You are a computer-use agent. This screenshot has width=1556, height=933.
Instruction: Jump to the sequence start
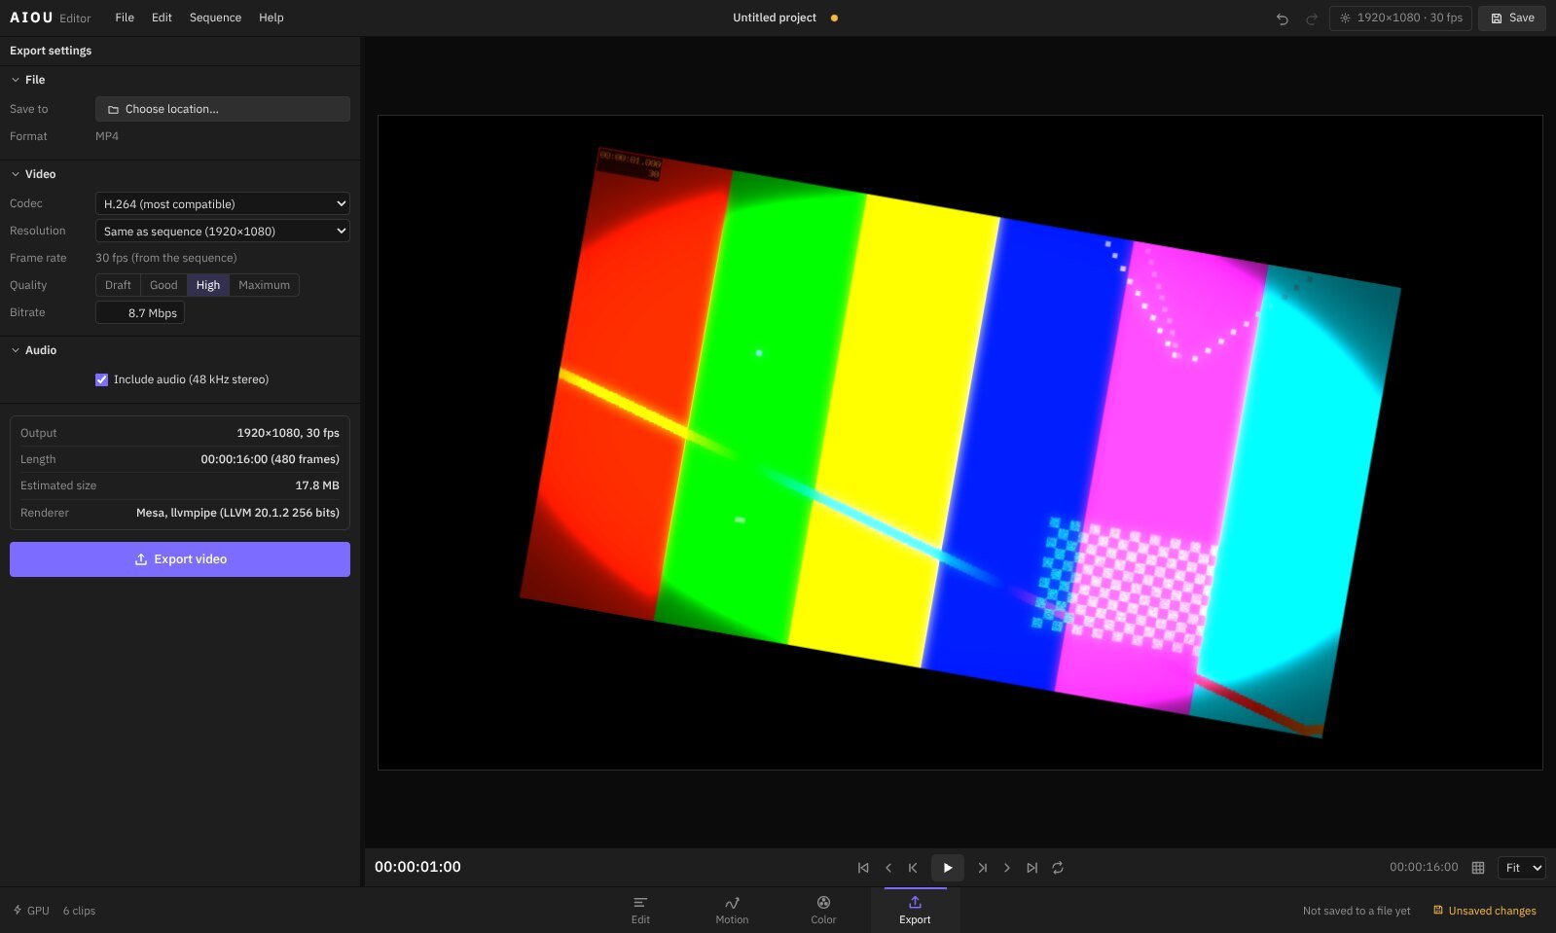coord(863,868)
